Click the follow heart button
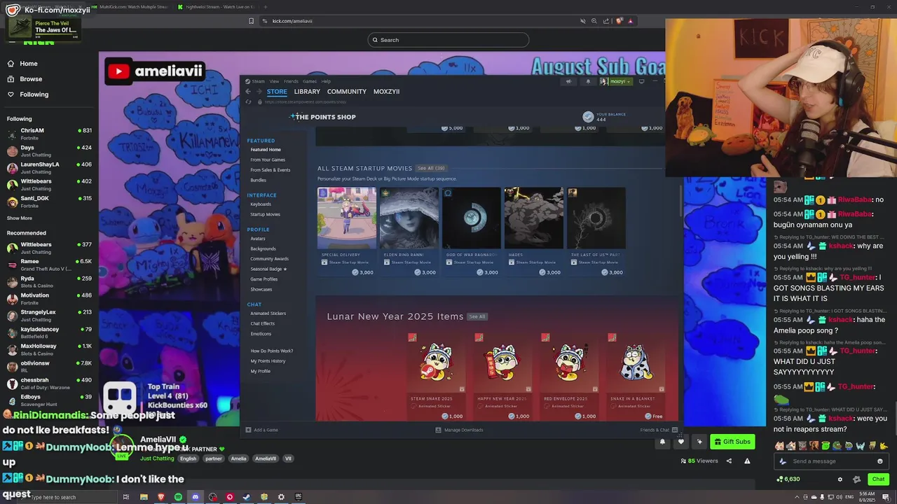897x504 pixels. click(680, 442)
